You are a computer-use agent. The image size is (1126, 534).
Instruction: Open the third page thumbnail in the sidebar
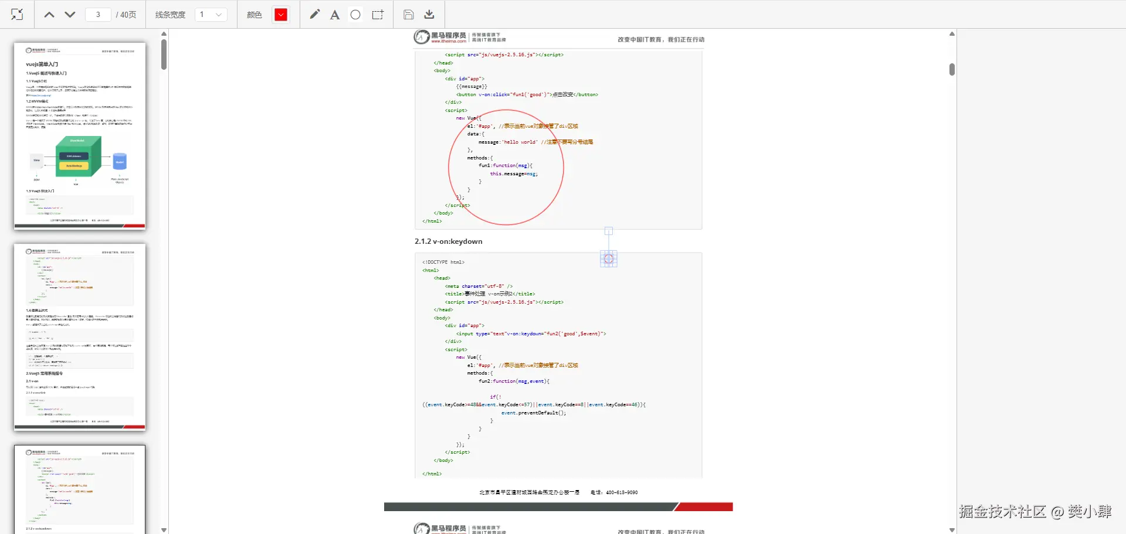tap(80, 489)
